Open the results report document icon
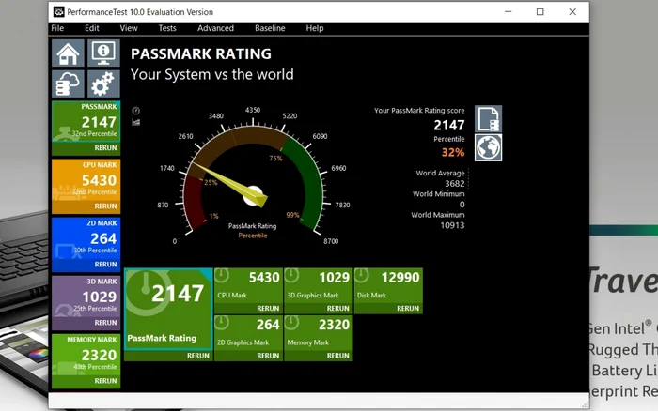658x411 pixels. click(x=489, y=119)
